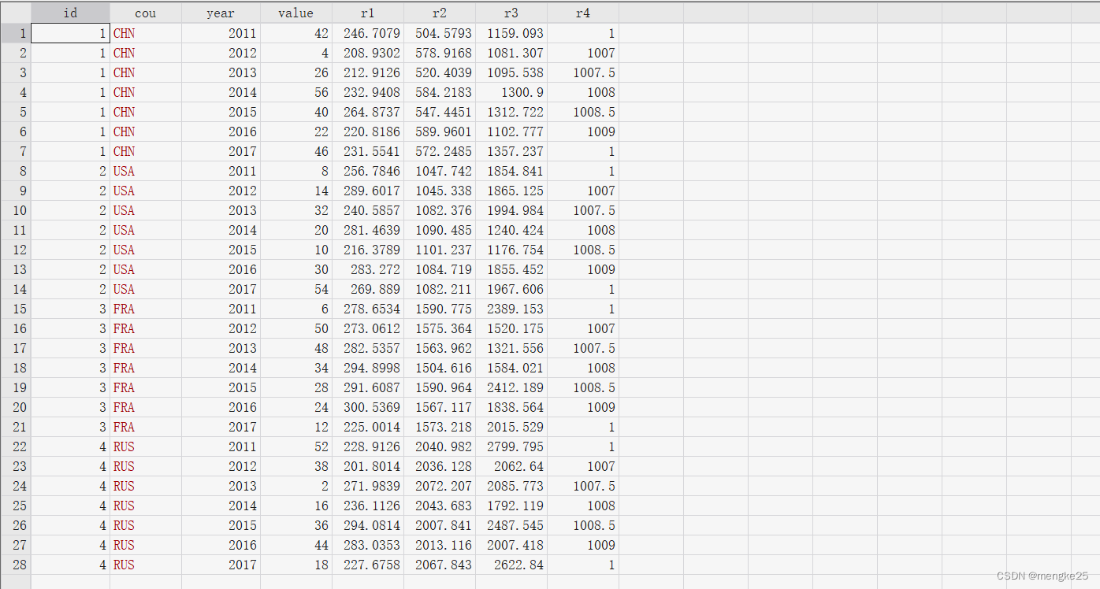1100x589 pixels.
Task: Click value 56 in row 4
Action: pyautogui.click(x=296, y=92)
